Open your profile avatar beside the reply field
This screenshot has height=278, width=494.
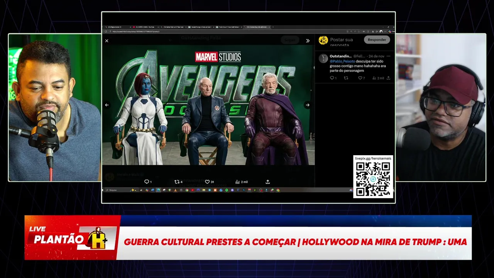click(x=323, y=40)
